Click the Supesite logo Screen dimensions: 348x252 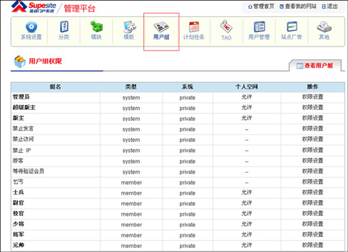pyautogui.click(x=33, y=7)
